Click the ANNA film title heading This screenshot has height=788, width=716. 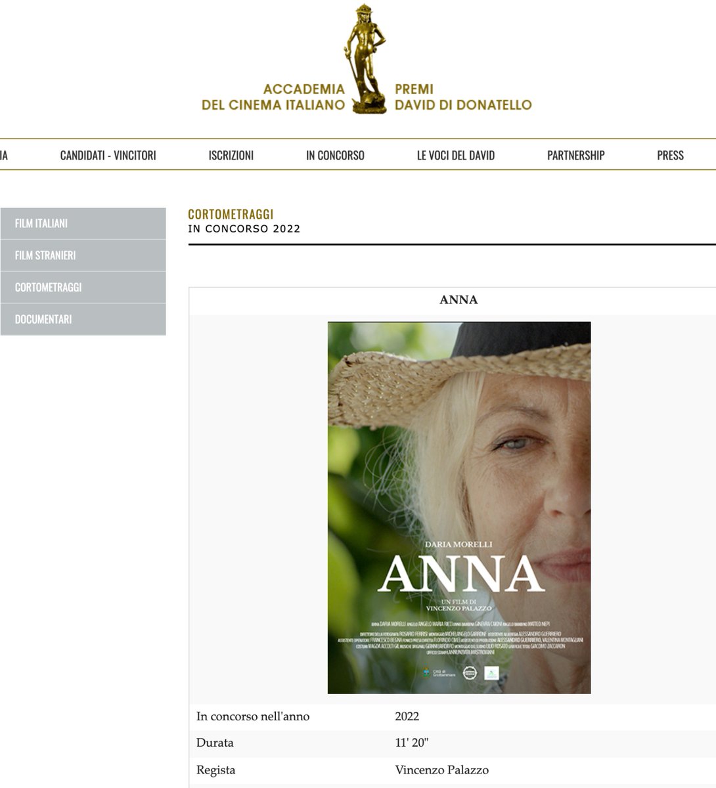tap(459, 300)
